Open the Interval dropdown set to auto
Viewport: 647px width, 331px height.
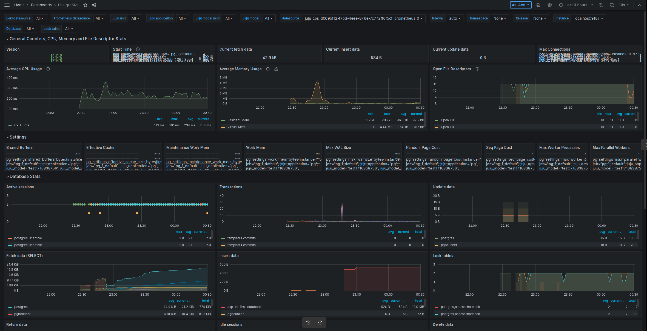click(455, 18)
